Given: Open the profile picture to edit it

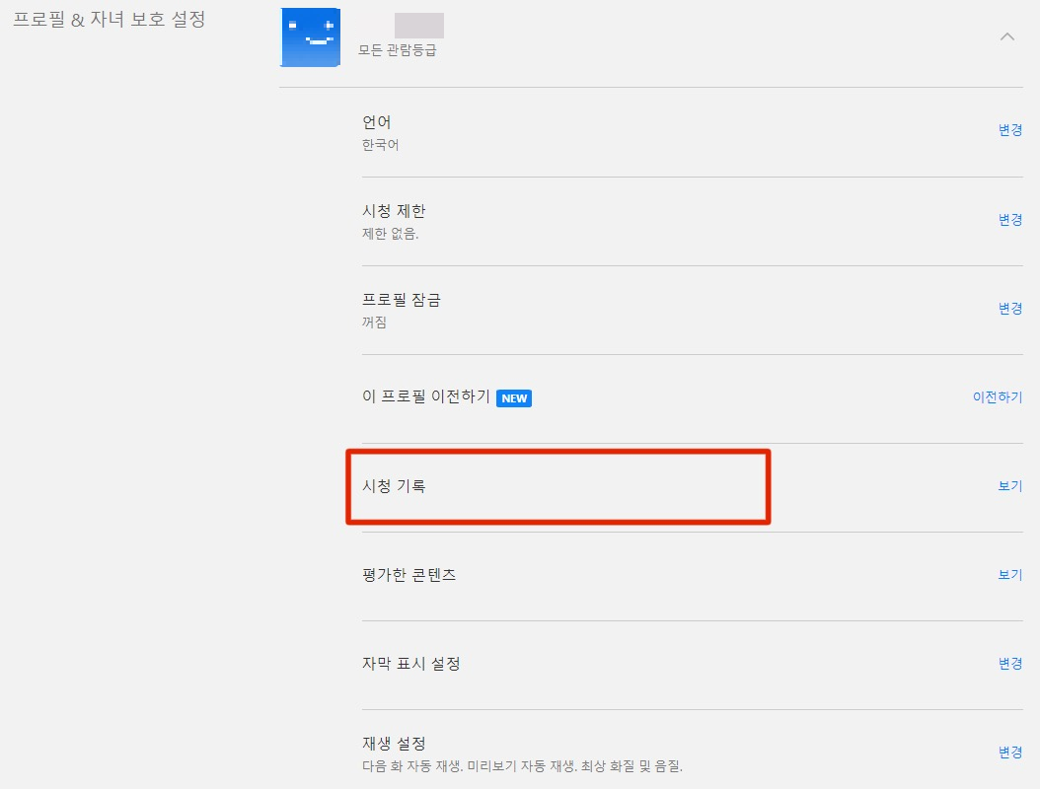Looking at the screenshot, I should (310, 36).
